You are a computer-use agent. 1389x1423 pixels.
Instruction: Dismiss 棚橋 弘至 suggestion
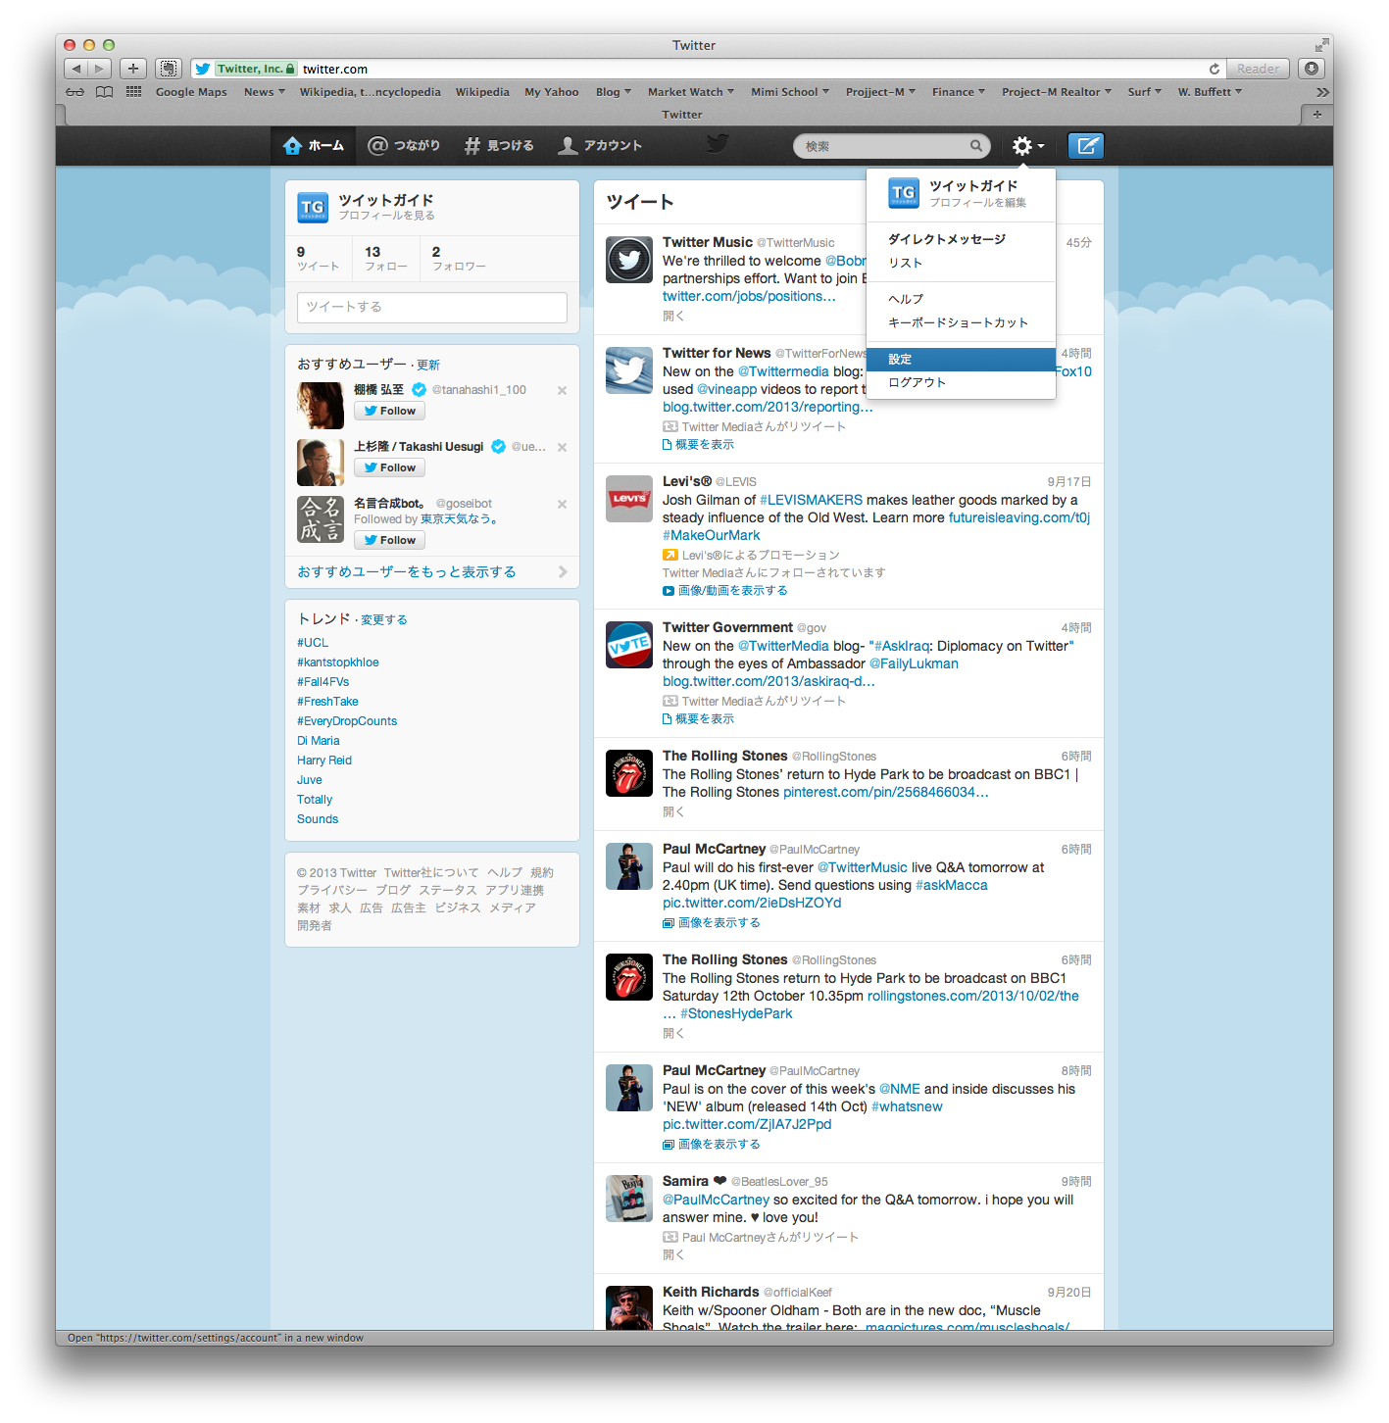tap(562, 390)
